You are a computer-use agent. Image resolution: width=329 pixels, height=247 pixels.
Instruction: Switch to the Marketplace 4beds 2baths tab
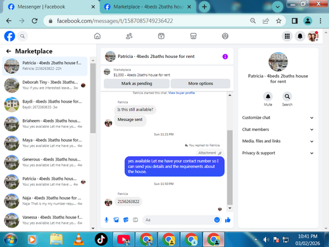coord(148,7)
